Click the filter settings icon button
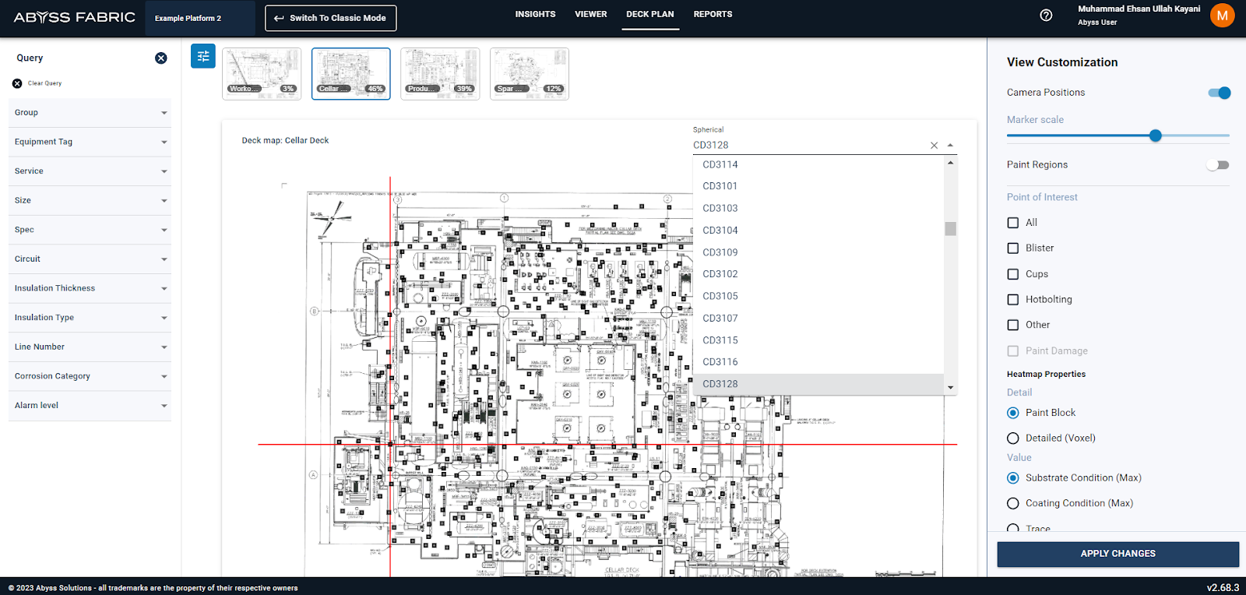Viewport: 1246px width, 595px height. coord(203,56)
